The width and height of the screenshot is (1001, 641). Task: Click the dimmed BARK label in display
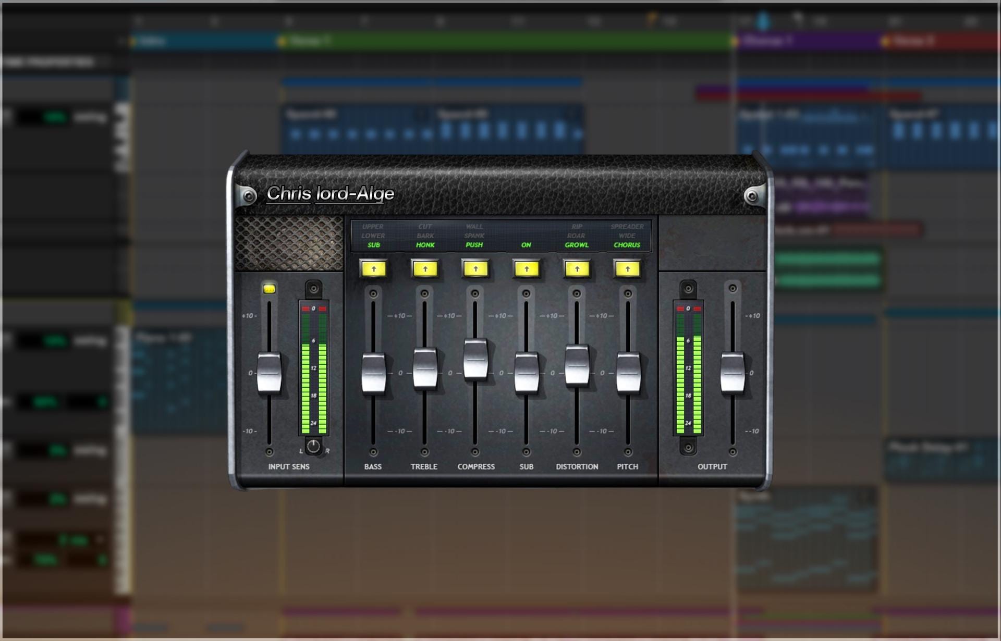(x=425, y=236)
